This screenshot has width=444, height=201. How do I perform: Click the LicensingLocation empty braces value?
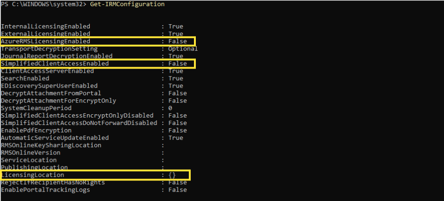pos(172,175)
